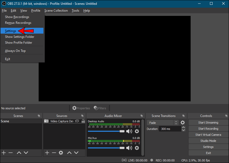Open Scene Transitions properties gear

pos(183,123)
